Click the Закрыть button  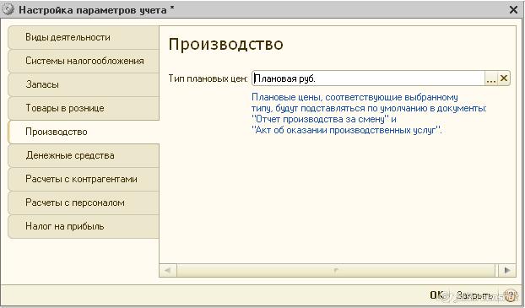pos(474,295)
